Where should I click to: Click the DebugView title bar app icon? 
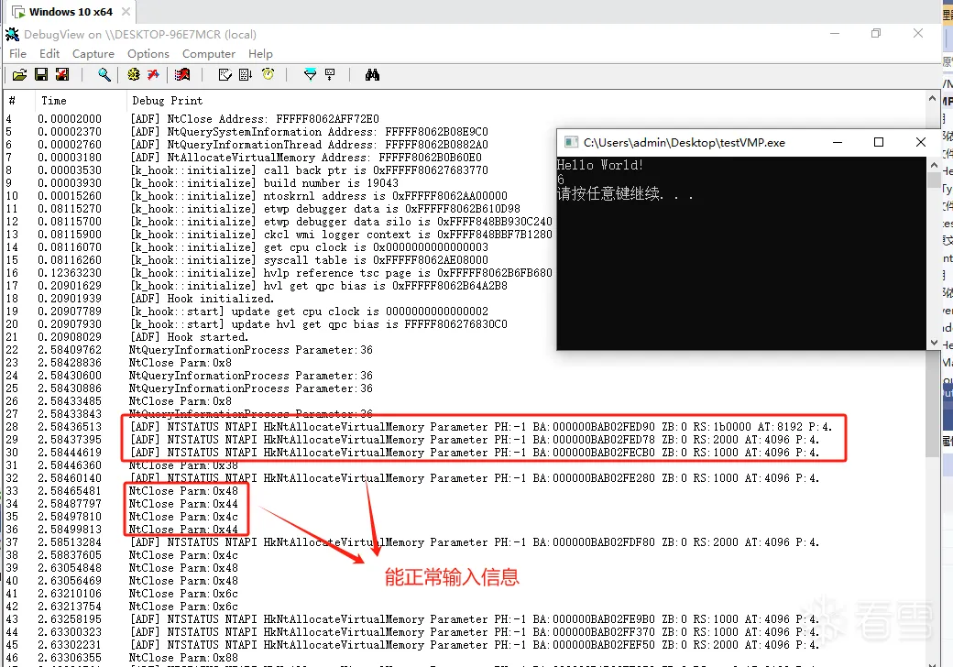click(12, 34)
